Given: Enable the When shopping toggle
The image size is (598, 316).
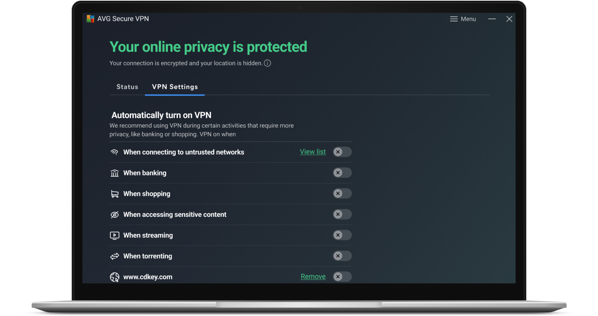Looking at the screenshot, I should pos(342,193).
